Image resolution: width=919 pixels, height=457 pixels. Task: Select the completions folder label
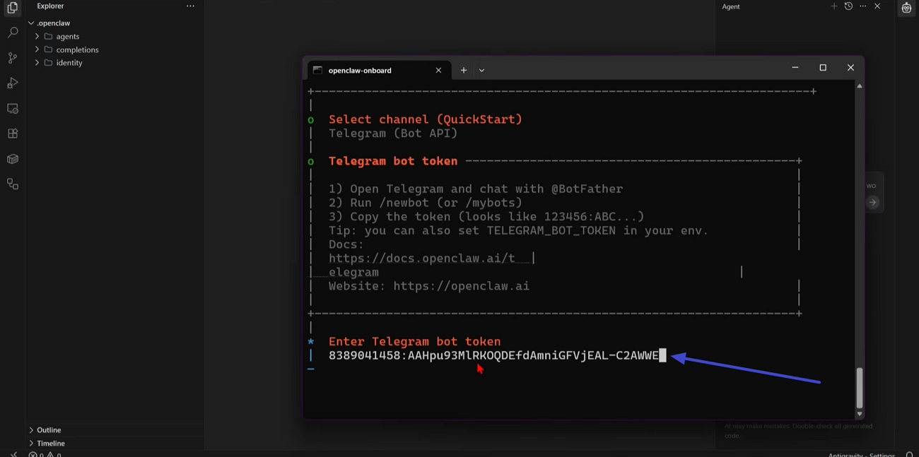(78, 49)
